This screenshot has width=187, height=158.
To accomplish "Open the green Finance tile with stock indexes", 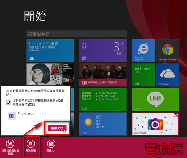I will coord(103,99).
